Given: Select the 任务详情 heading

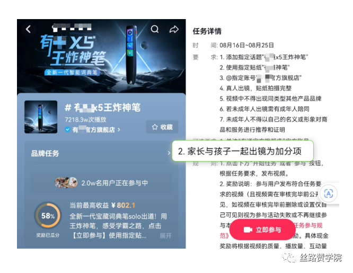Looking at the screenshot, I should pos(207,31).
